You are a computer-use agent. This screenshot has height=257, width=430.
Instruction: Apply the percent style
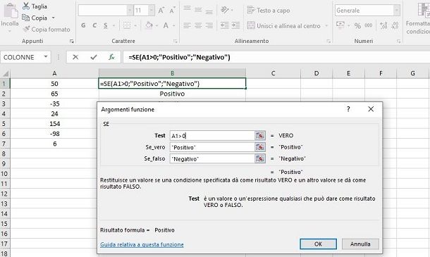(x=357, y=26)
